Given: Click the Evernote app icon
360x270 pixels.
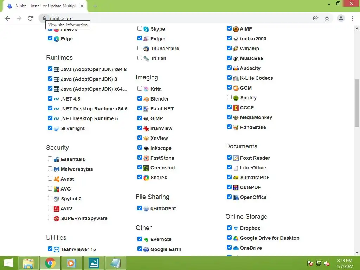Looking at the screenshot, I should (x=146, y=240).
